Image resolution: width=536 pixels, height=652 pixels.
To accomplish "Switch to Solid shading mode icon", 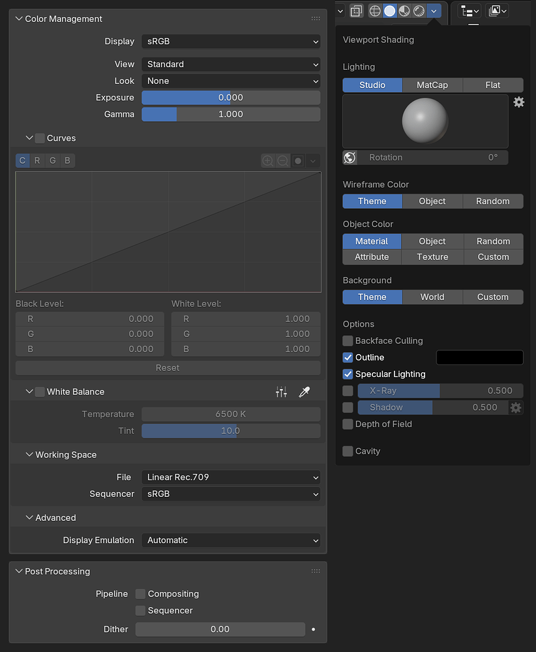I will (x=390, y=11).
